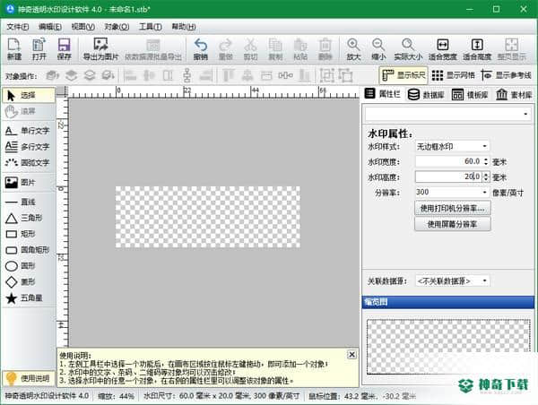This screenshot has height=405, width=538.
Task: Click the 新建 (New) toolbar icon
Action: [x=14, y=49]
